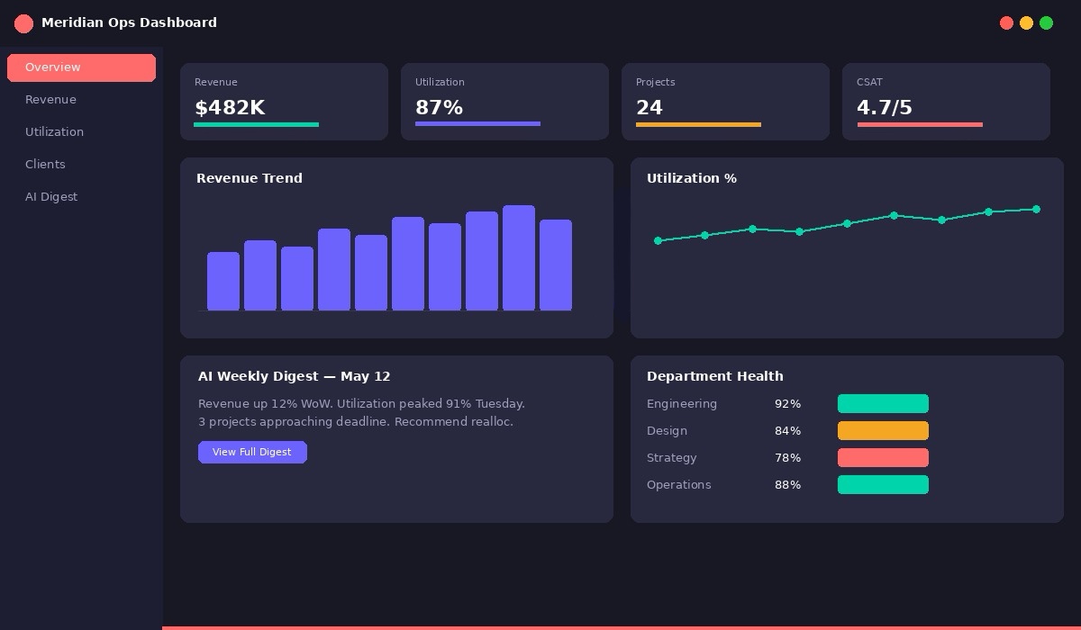Click the Engineering department label
1081x630 pixels.
pyautogui.click(x=682, y=404)
